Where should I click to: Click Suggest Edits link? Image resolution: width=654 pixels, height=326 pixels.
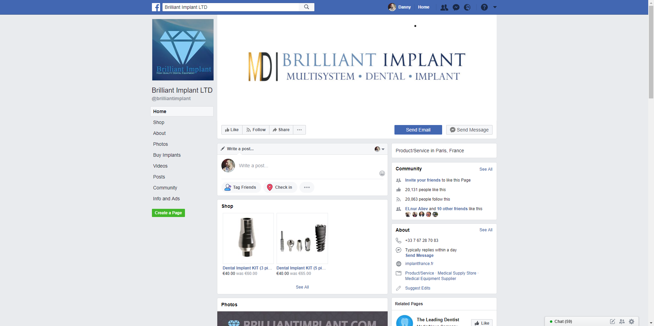point(418,288)
